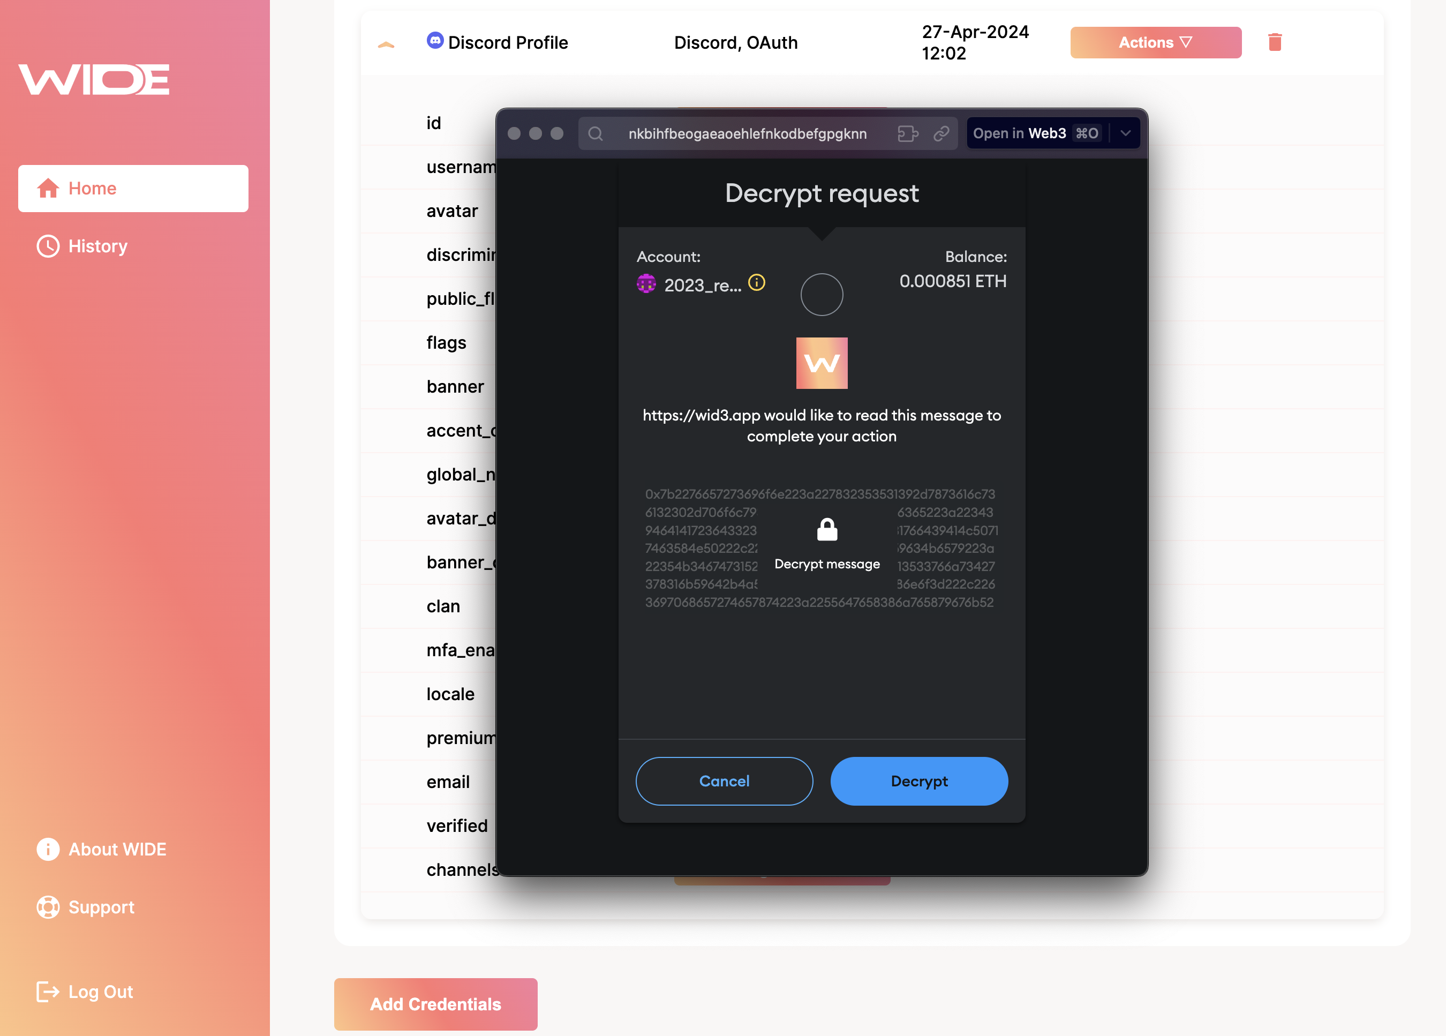Screen dimensions: 1446x1036
Task: Click the Add Credentials button
Action: [x=435, y=1004]
